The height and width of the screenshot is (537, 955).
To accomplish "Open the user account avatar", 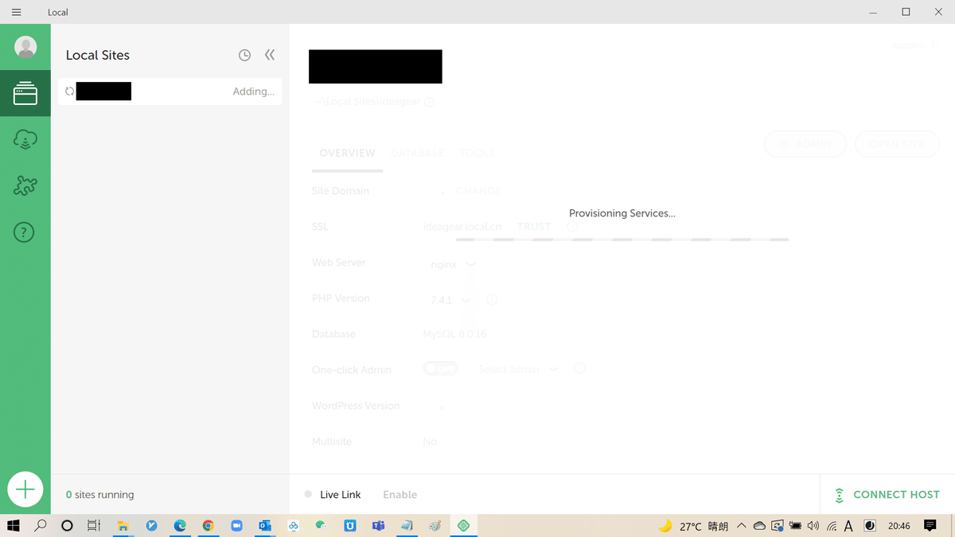I will [25, 47].
